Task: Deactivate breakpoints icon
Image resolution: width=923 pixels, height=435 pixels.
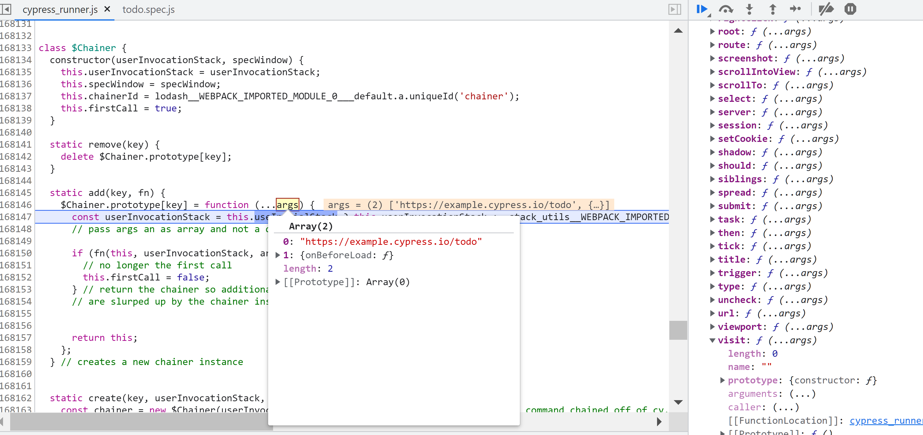Action: (x=826, y=9)
